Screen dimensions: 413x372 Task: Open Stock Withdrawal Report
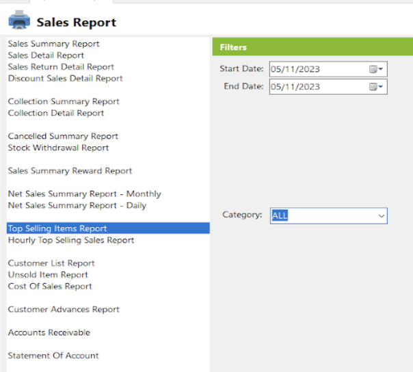[x=58, y=148]
